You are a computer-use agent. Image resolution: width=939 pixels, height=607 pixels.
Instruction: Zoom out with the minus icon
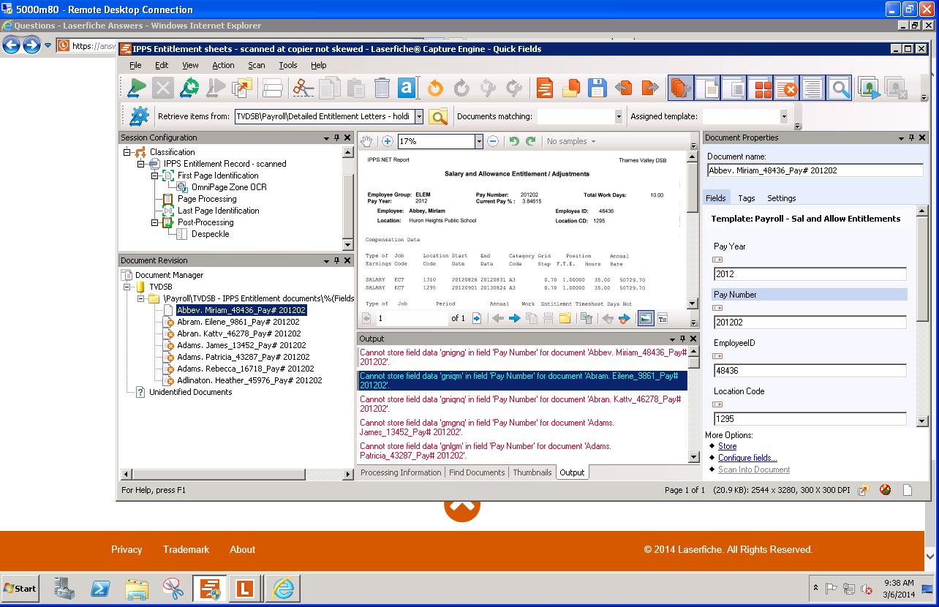pyautogui.click(x=493, y=141)
